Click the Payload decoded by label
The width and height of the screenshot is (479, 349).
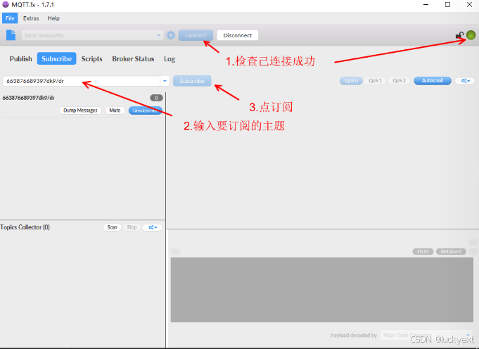coord(353,335)
